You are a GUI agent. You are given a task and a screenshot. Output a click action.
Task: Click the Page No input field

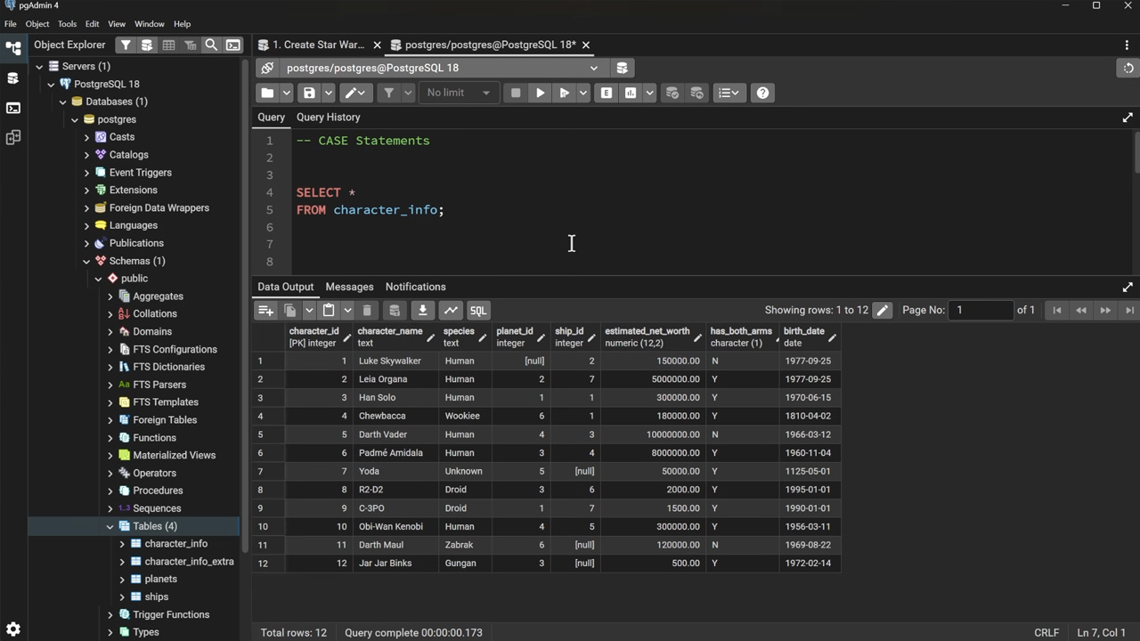click(981, 310)
